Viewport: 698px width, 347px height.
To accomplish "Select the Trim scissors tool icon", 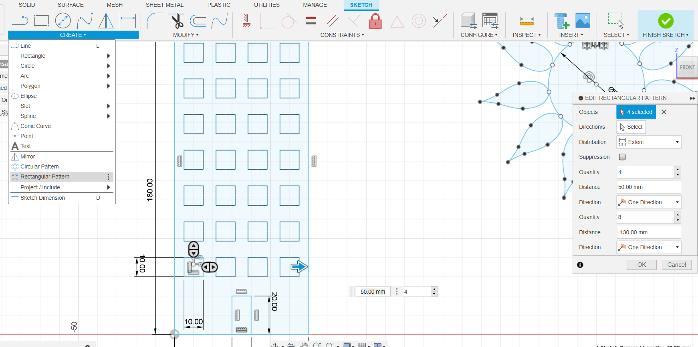I will pos(177,20).
